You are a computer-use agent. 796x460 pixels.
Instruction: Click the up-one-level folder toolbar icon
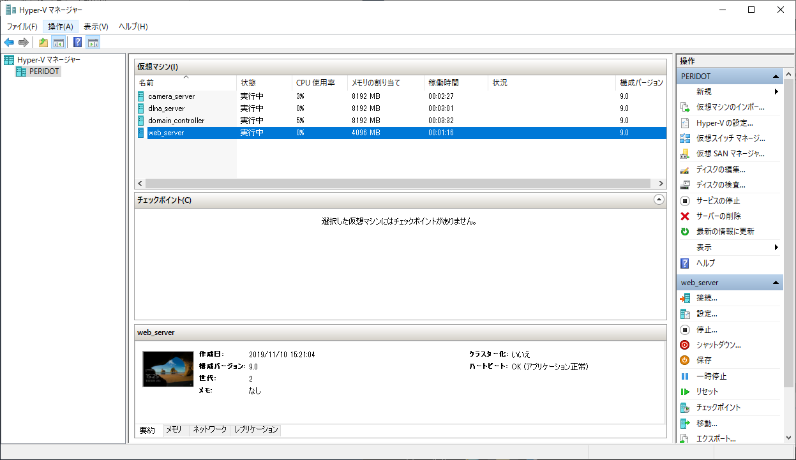43,43
